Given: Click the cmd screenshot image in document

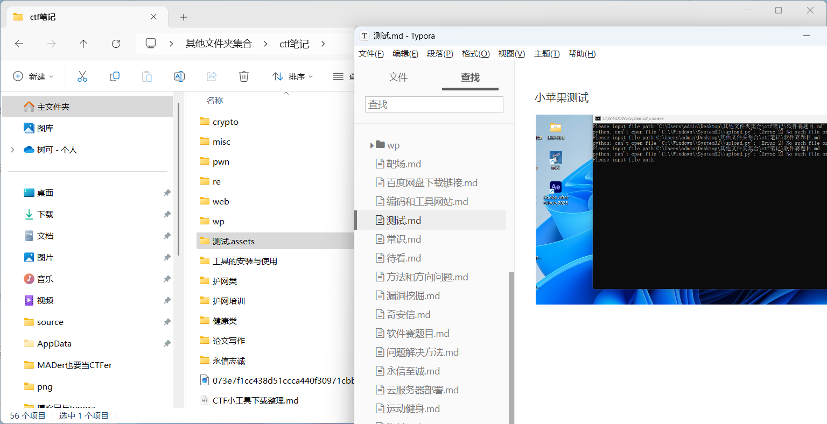Looking at the screenshot, I should tap(681, 209).
